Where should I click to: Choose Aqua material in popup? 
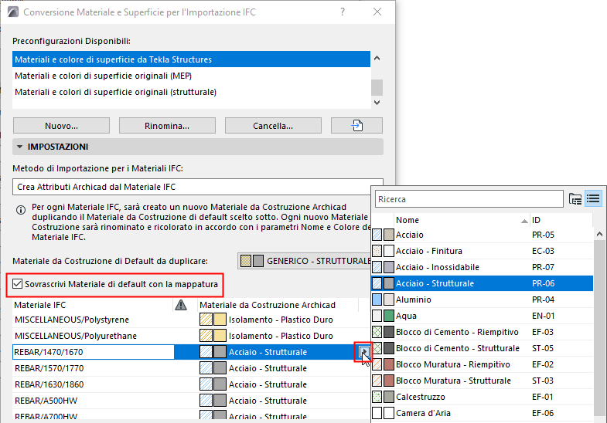point(482,316)
